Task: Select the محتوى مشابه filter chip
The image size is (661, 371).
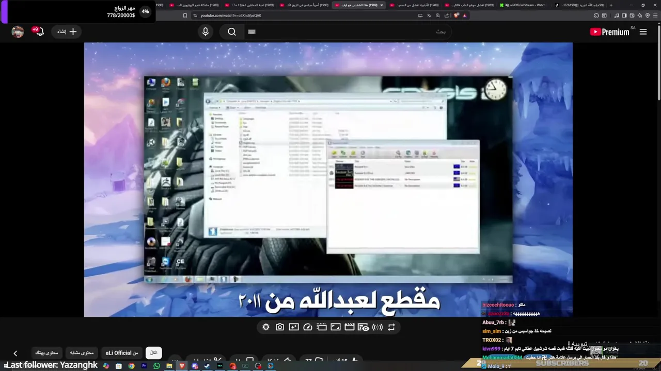Action: 82,353
